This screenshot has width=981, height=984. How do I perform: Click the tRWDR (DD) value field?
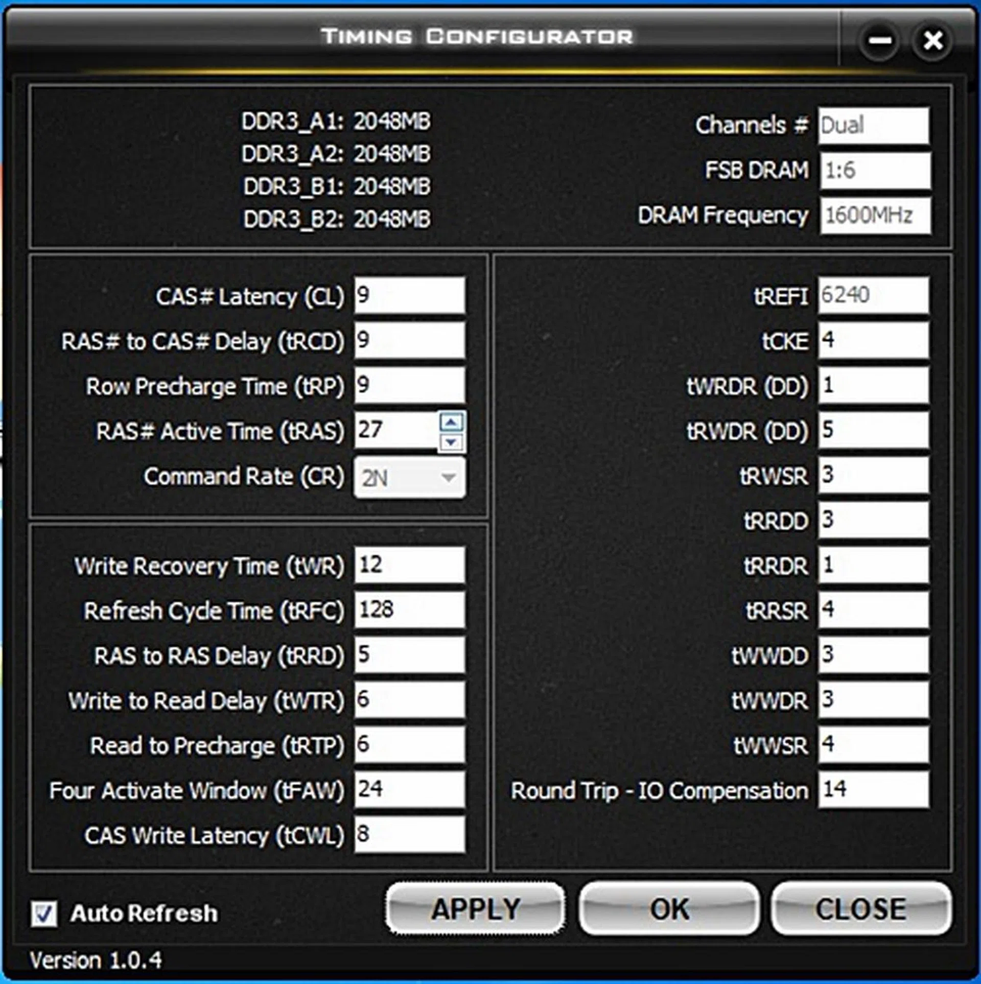click(874, 430)
